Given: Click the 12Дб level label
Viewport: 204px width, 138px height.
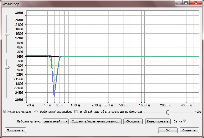Looking at the screenshot, I should [x=19, y=38].
